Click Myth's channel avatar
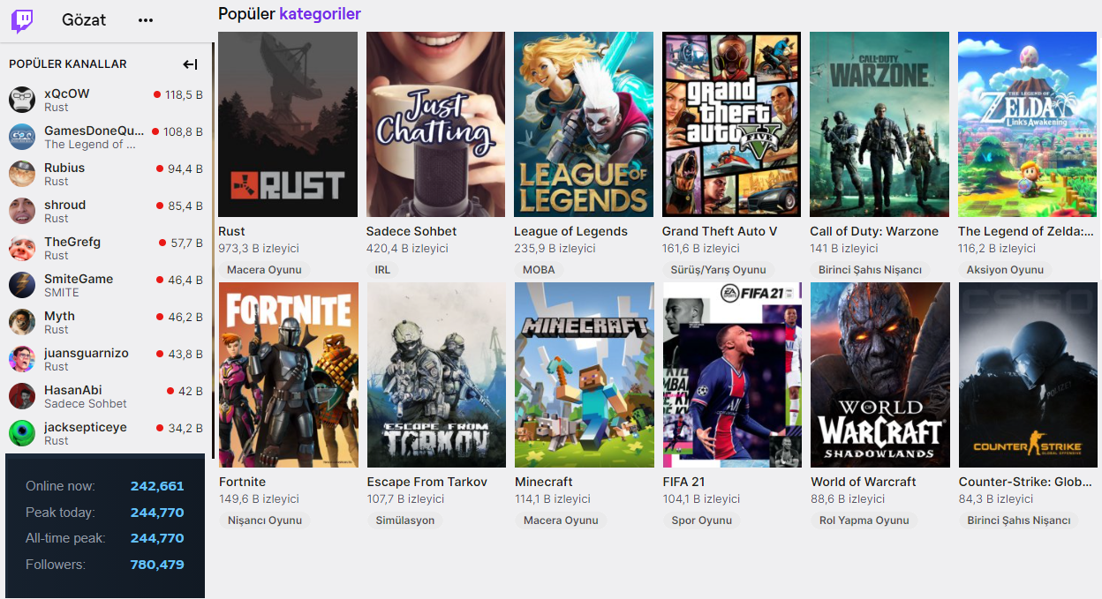The height and width of the screenshot is (599, 1102). pos(22,322)
